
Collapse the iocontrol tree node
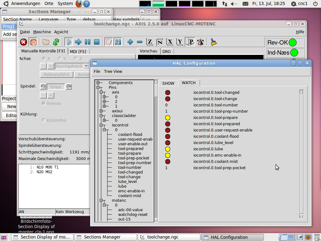click(101, 125)
